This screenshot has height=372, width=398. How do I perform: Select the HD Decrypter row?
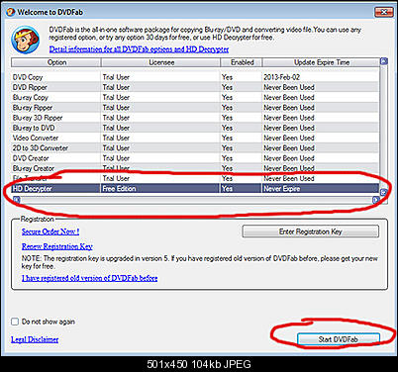pos(195,189)
